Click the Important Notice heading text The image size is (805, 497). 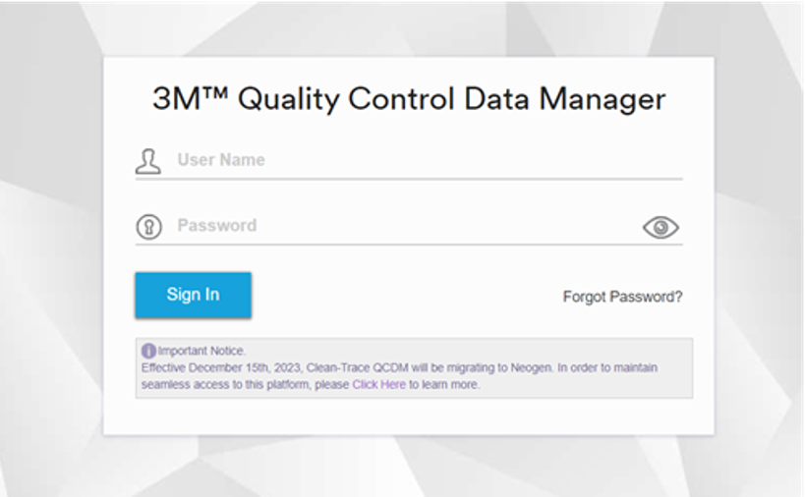(x=201, y=351)
